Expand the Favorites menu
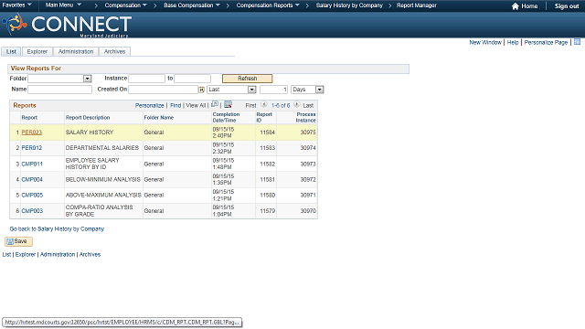This screenshot has width=585, height=329. click(16, 5)
